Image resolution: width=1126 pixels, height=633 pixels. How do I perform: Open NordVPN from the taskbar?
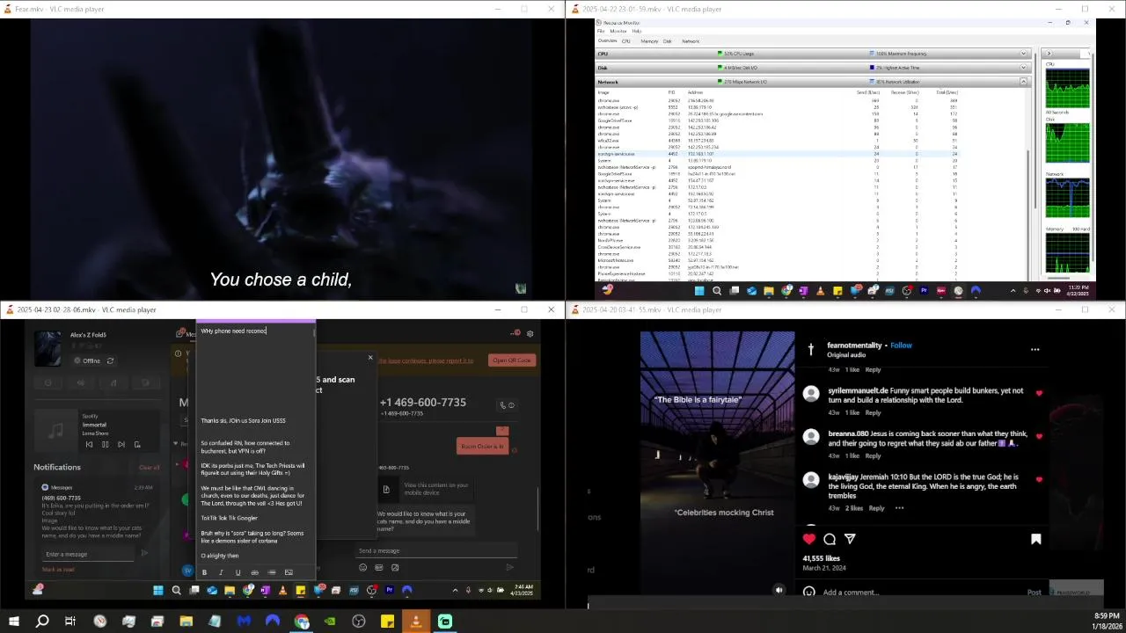click(x=273, y=622)
